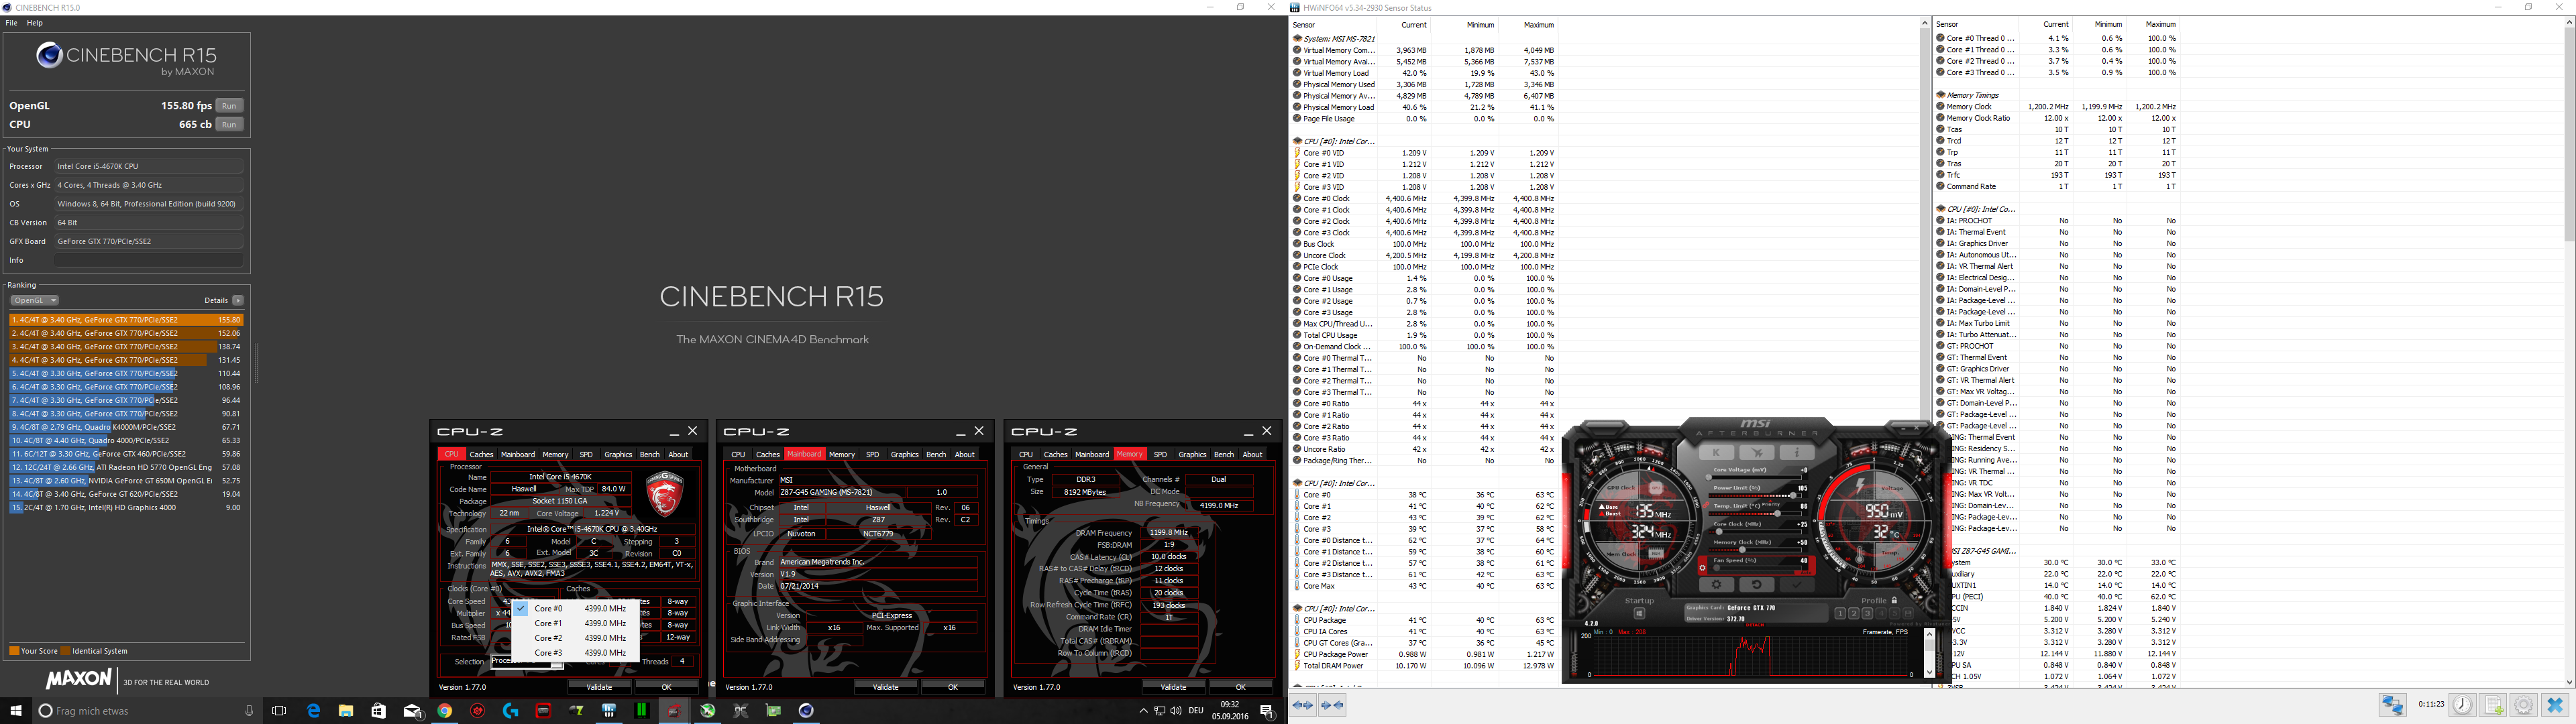Viewport: 2576px width, 724px height.
Task: Apply Afterburner settings with checkmark button
Action: click(x=1797, y=585)
